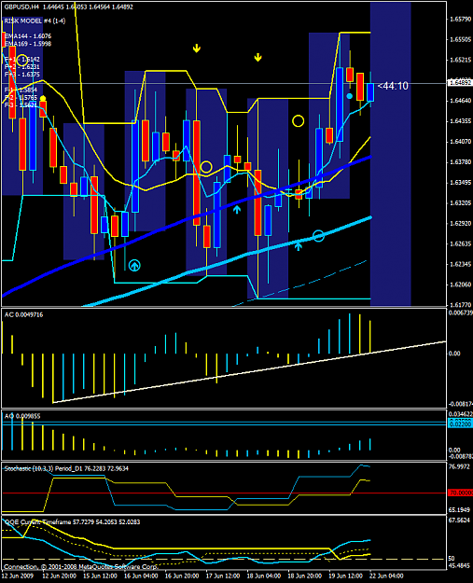
Task: Click the 1.62060 price axis label
Action: 460,285
